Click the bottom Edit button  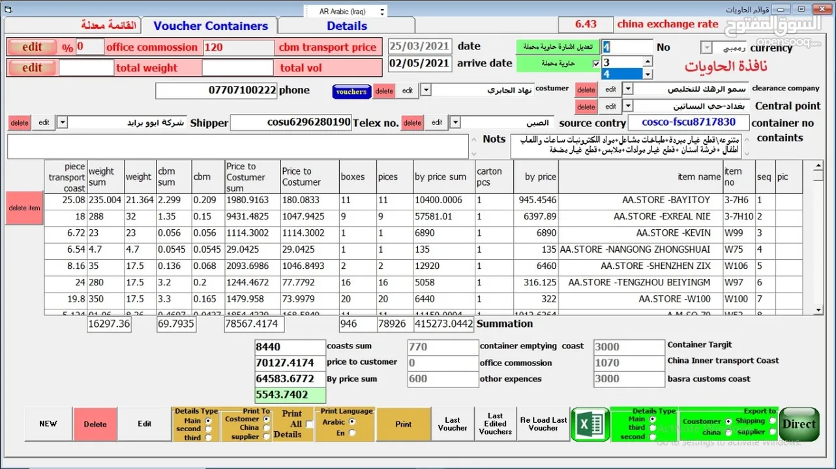pyautogui.click(x=145, y=423)
